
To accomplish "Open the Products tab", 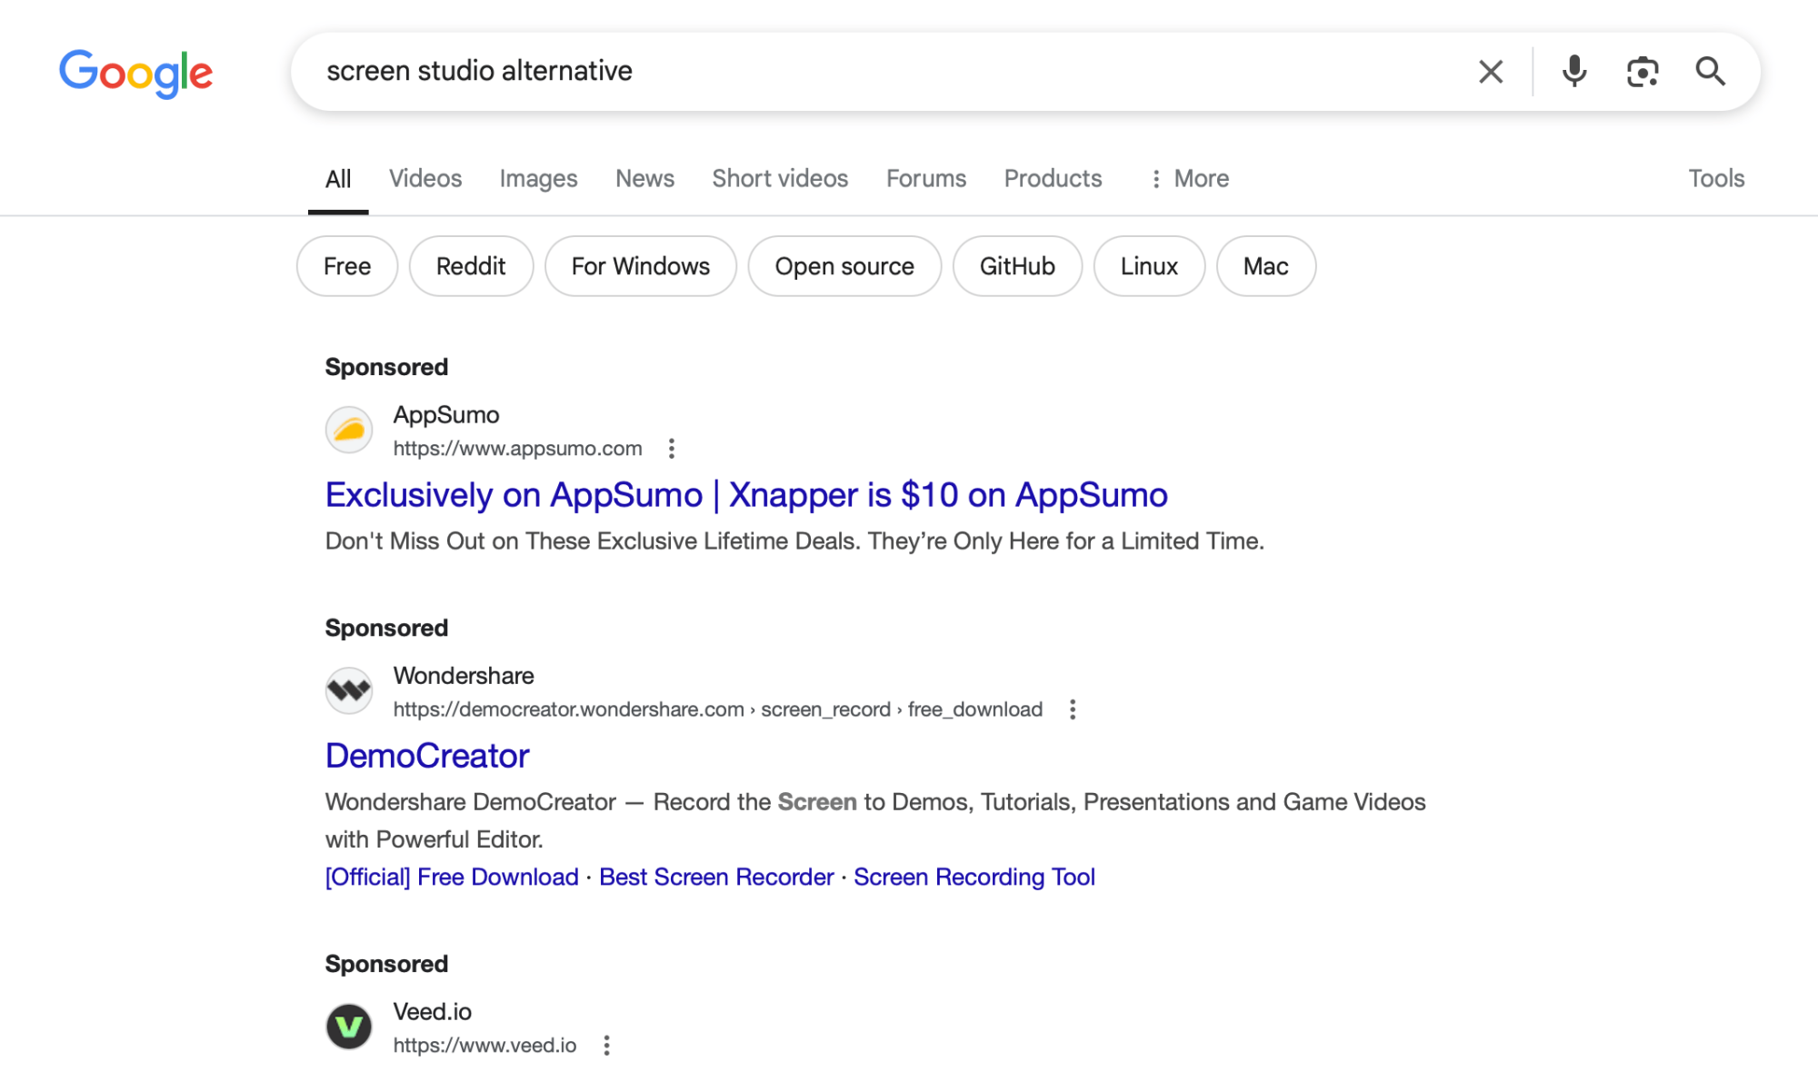I will pos(1053,179).
